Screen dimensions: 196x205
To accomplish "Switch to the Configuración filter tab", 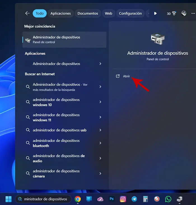I will point(130,13).
